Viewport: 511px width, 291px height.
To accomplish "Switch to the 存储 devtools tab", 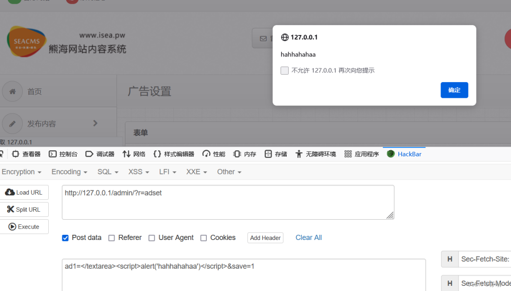I will click(276, 154).
